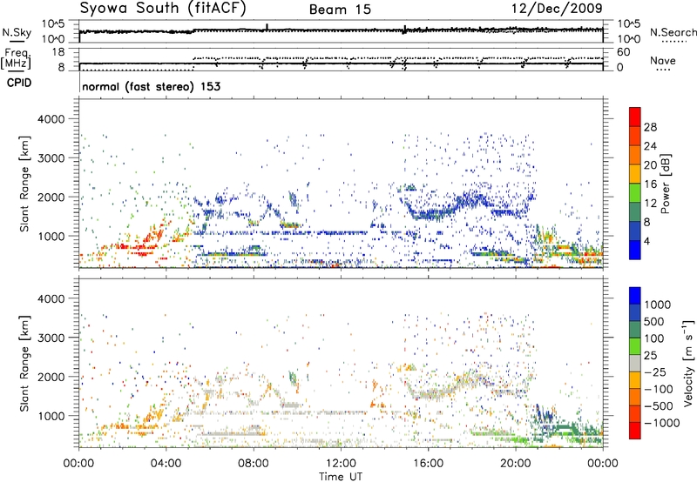Select the "Beam 15" header label
The image size is (697, 482).
pos(340,10)
